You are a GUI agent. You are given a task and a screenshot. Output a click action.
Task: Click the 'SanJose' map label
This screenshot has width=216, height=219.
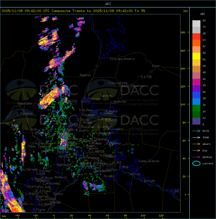[x=106, y=96]
